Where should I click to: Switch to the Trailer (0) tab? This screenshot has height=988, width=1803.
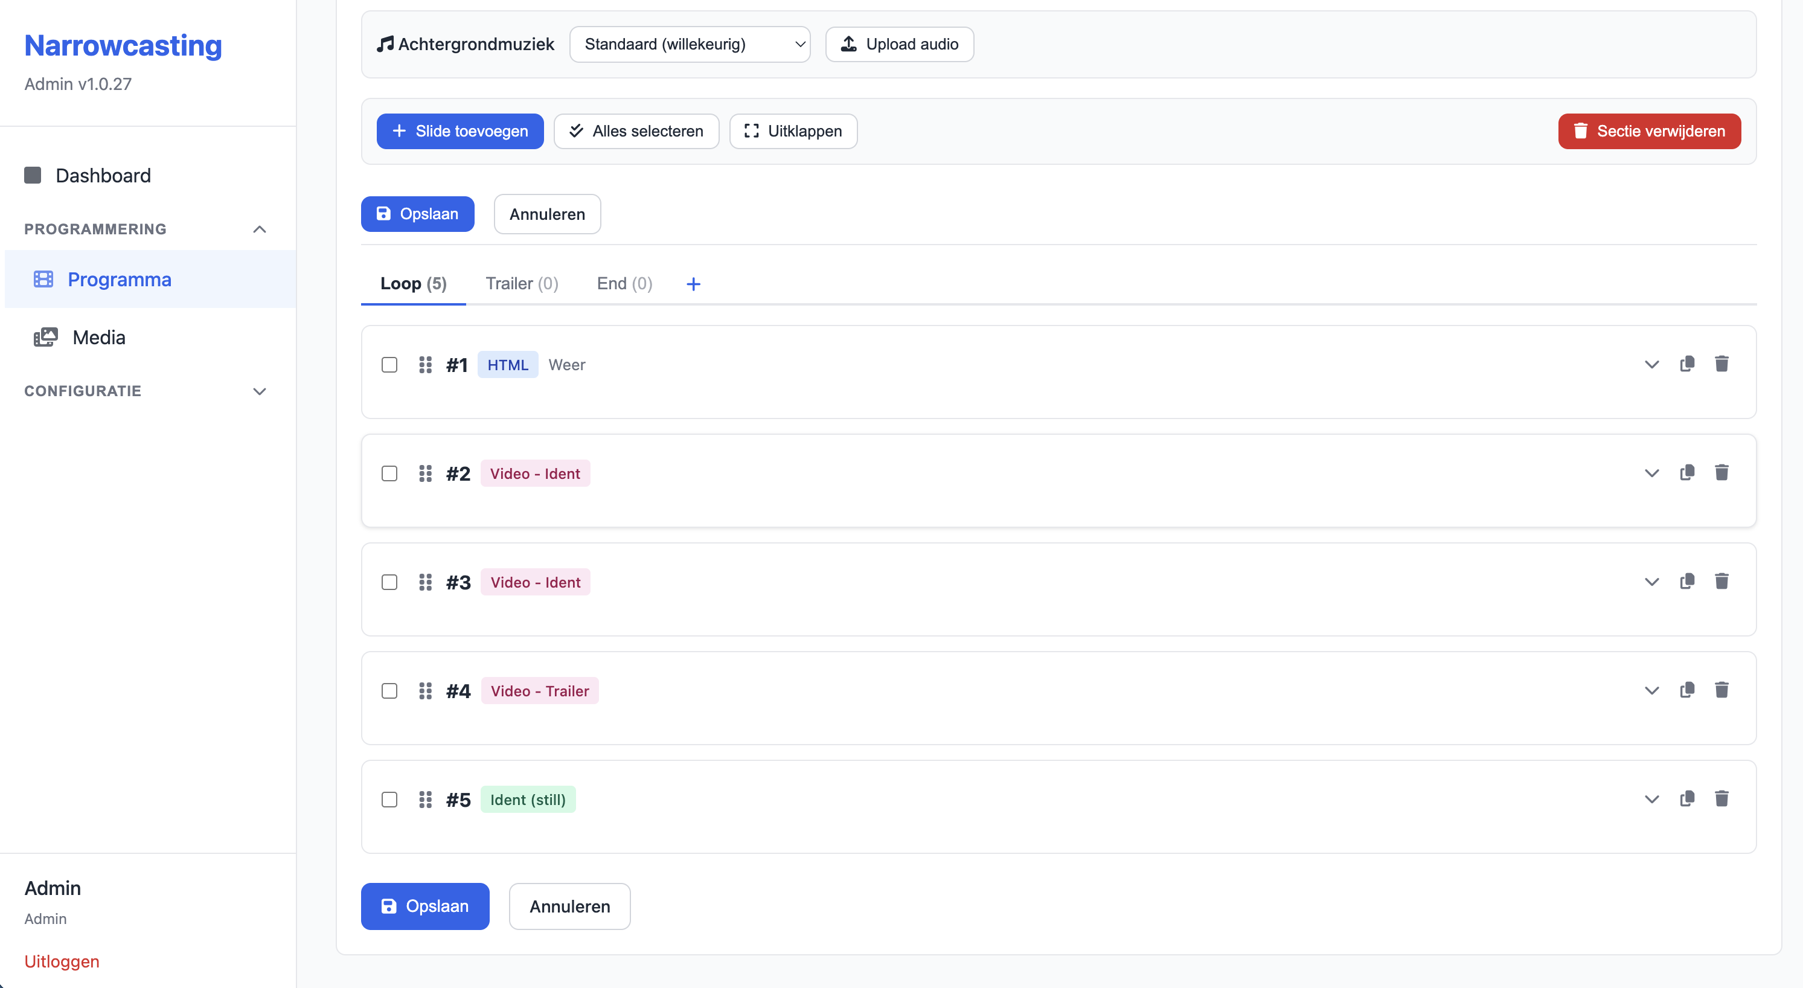tap(522, 284)
